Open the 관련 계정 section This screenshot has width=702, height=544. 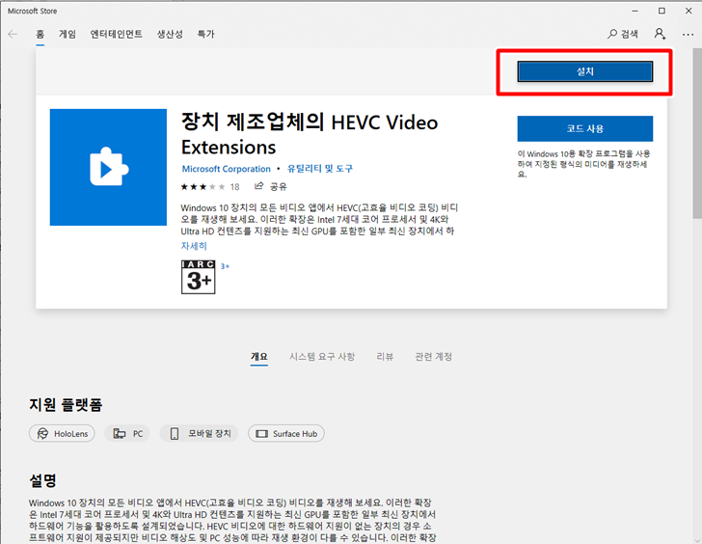point(433,357)
